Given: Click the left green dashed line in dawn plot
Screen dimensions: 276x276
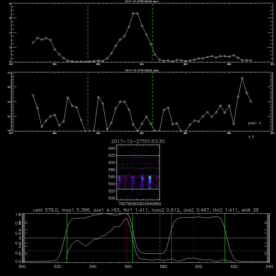Looking at the screenshot, I should tap(88, 33).
